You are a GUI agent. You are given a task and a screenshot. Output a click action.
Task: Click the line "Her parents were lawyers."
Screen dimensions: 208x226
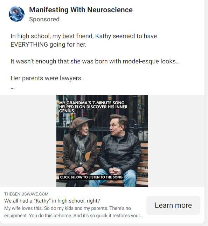point(47,78)
